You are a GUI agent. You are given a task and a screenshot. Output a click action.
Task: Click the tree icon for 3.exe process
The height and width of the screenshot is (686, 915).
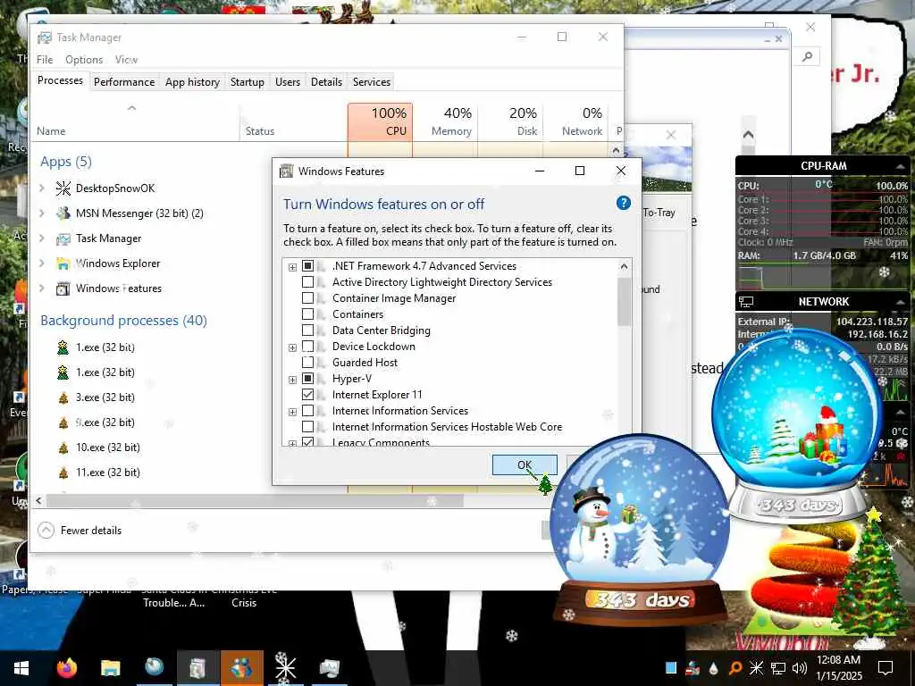63,397
